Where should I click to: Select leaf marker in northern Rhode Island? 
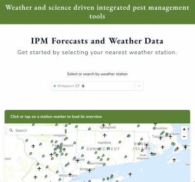coord(141,139)
